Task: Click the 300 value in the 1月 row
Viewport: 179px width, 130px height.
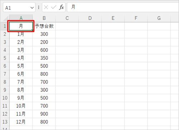Action: point(44,34)
